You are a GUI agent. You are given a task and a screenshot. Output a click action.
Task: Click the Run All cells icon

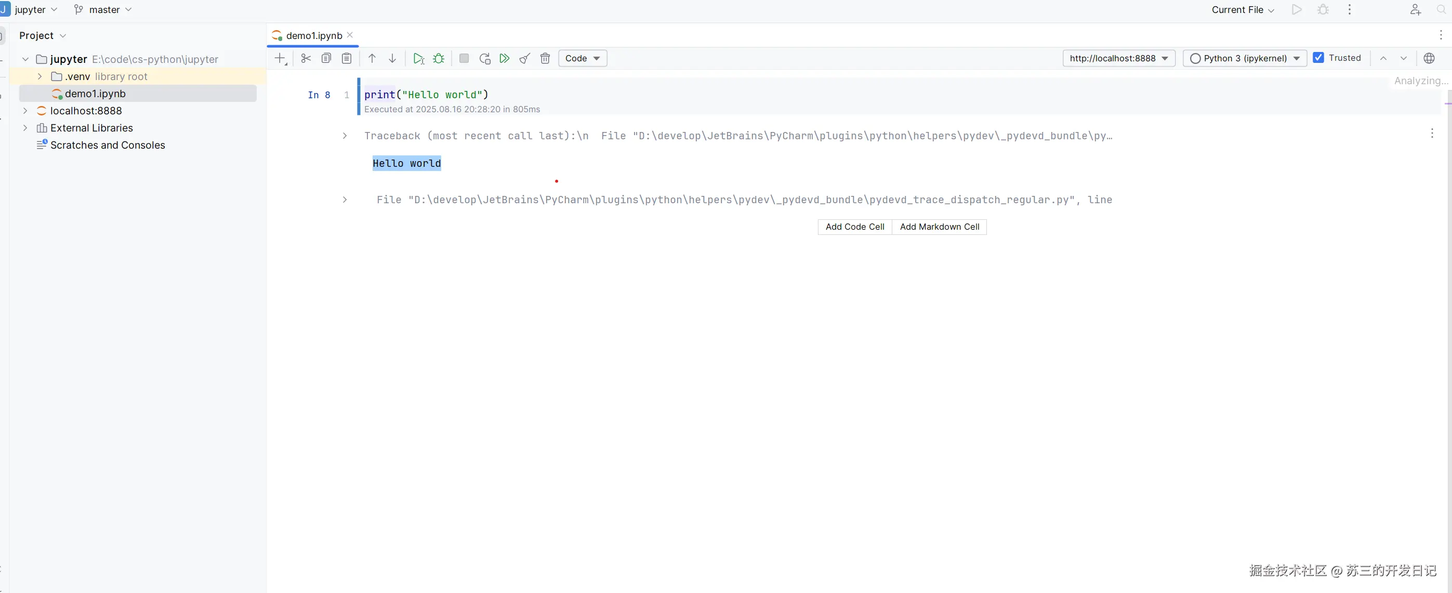505,58
